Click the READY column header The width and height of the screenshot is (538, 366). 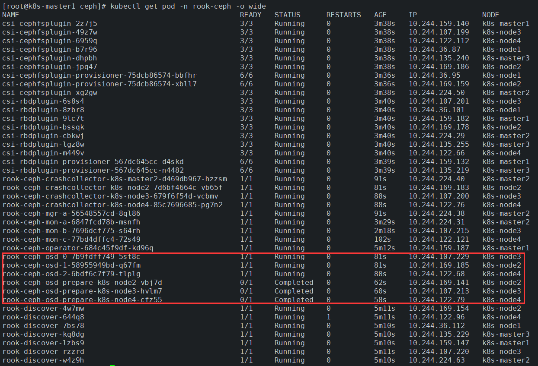[x=251, y=15]
